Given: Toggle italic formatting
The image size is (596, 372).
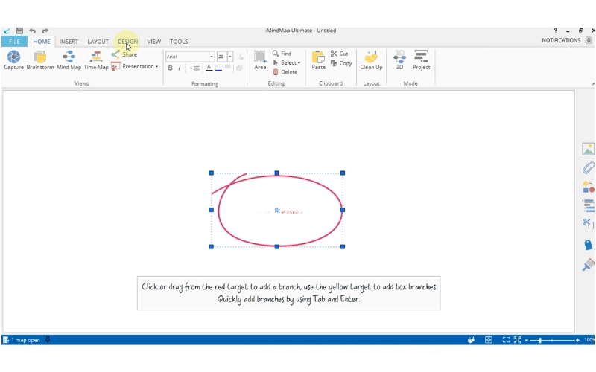Looking at the screenshot, I should tap(180, 68).
